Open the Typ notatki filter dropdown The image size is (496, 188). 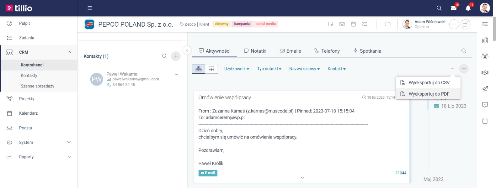click(x=269, y=69)
